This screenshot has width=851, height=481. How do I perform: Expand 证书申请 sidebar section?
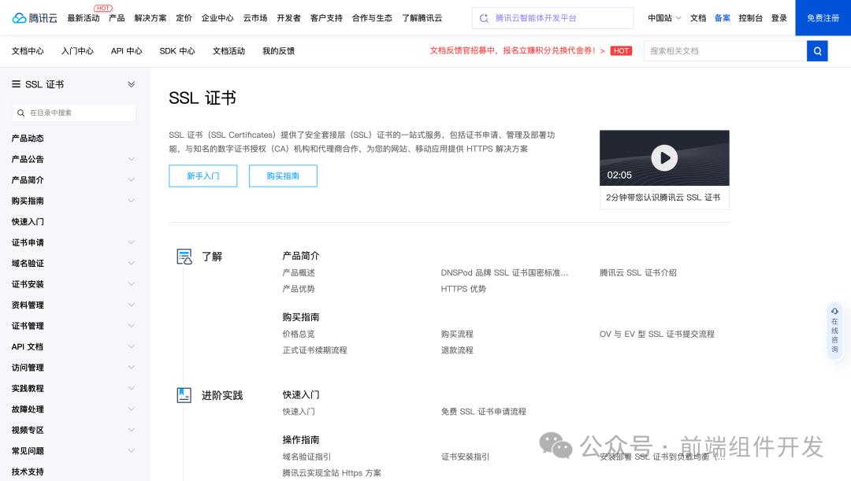pos(132,242)
